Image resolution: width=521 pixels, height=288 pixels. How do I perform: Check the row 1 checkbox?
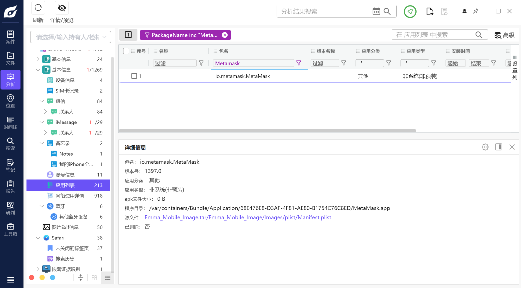[134, 76]
